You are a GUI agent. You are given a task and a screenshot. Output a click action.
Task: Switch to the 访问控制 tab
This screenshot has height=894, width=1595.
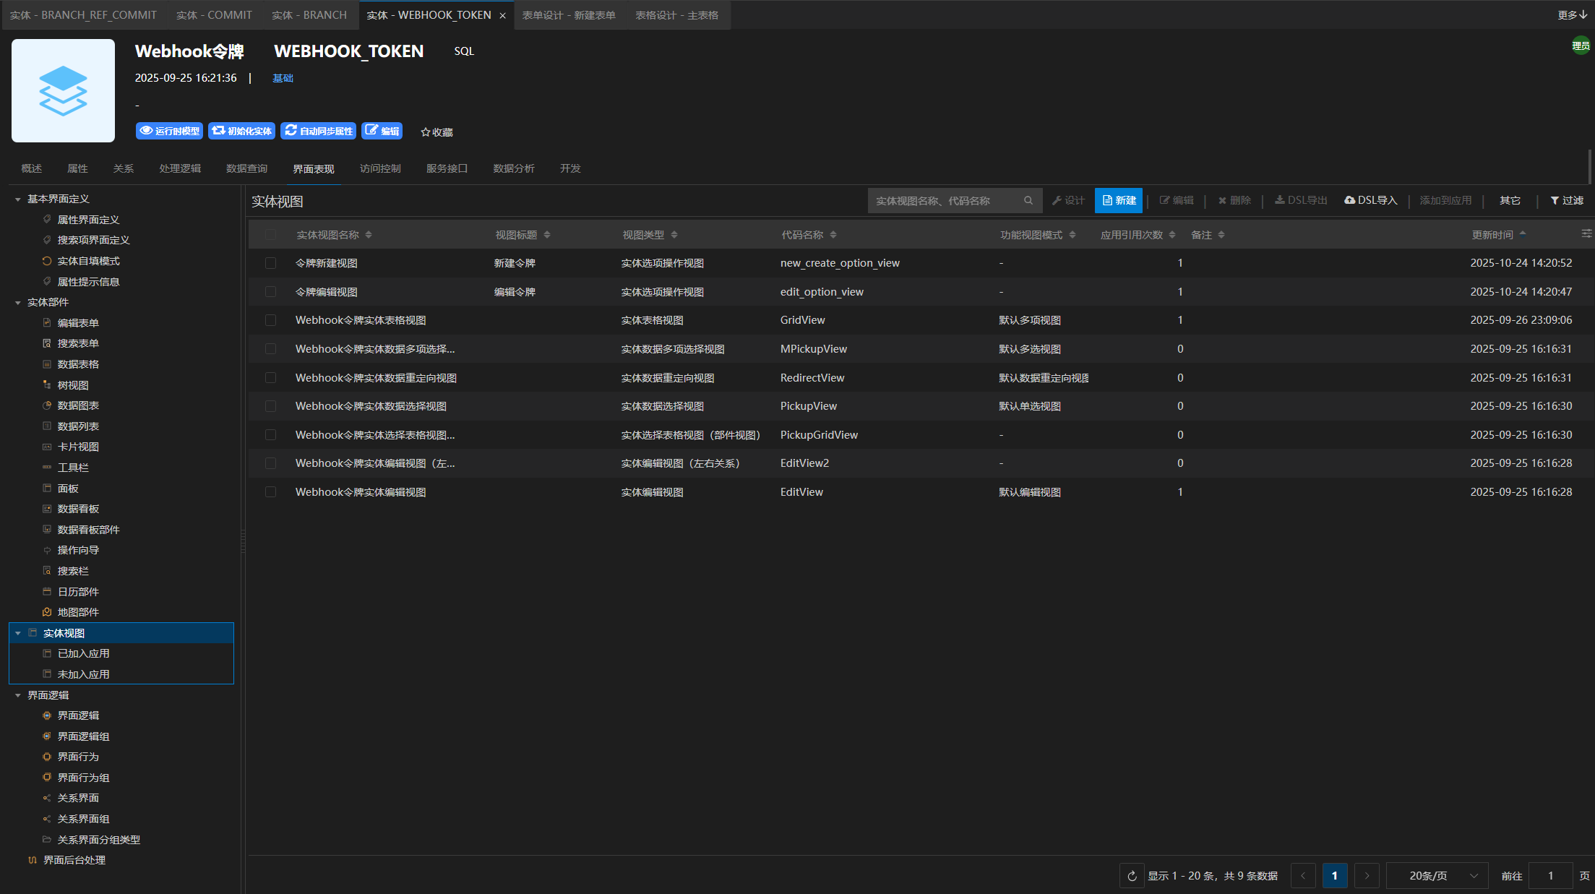coord(380,168)
